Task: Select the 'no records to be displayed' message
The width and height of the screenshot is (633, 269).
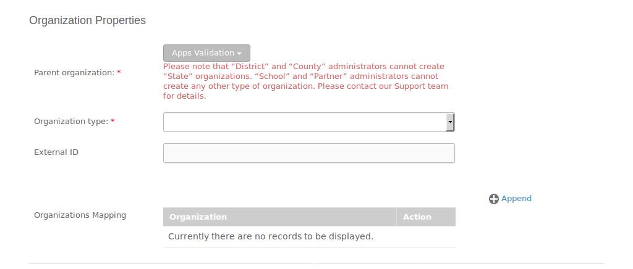Action: coord(271,236)
